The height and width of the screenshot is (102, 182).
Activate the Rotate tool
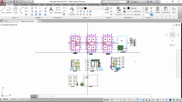(x=36, y=8)
